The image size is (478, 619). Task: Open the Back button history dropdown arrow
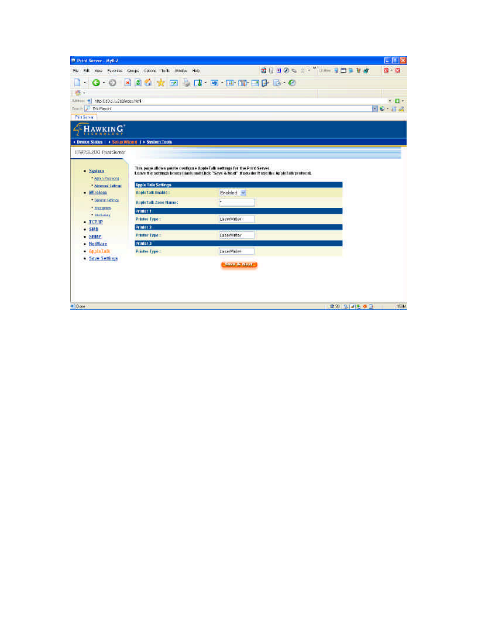coord(104,83)
